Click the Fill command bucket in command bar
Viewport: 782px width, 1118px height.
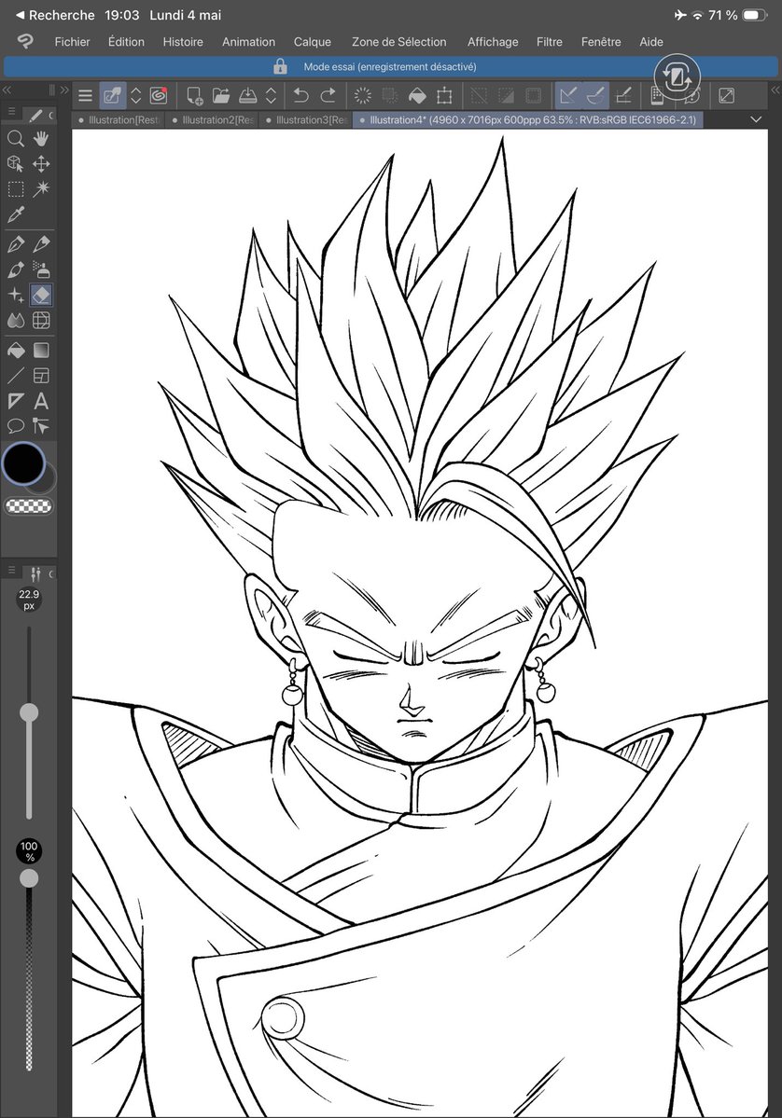coord(417,95)
